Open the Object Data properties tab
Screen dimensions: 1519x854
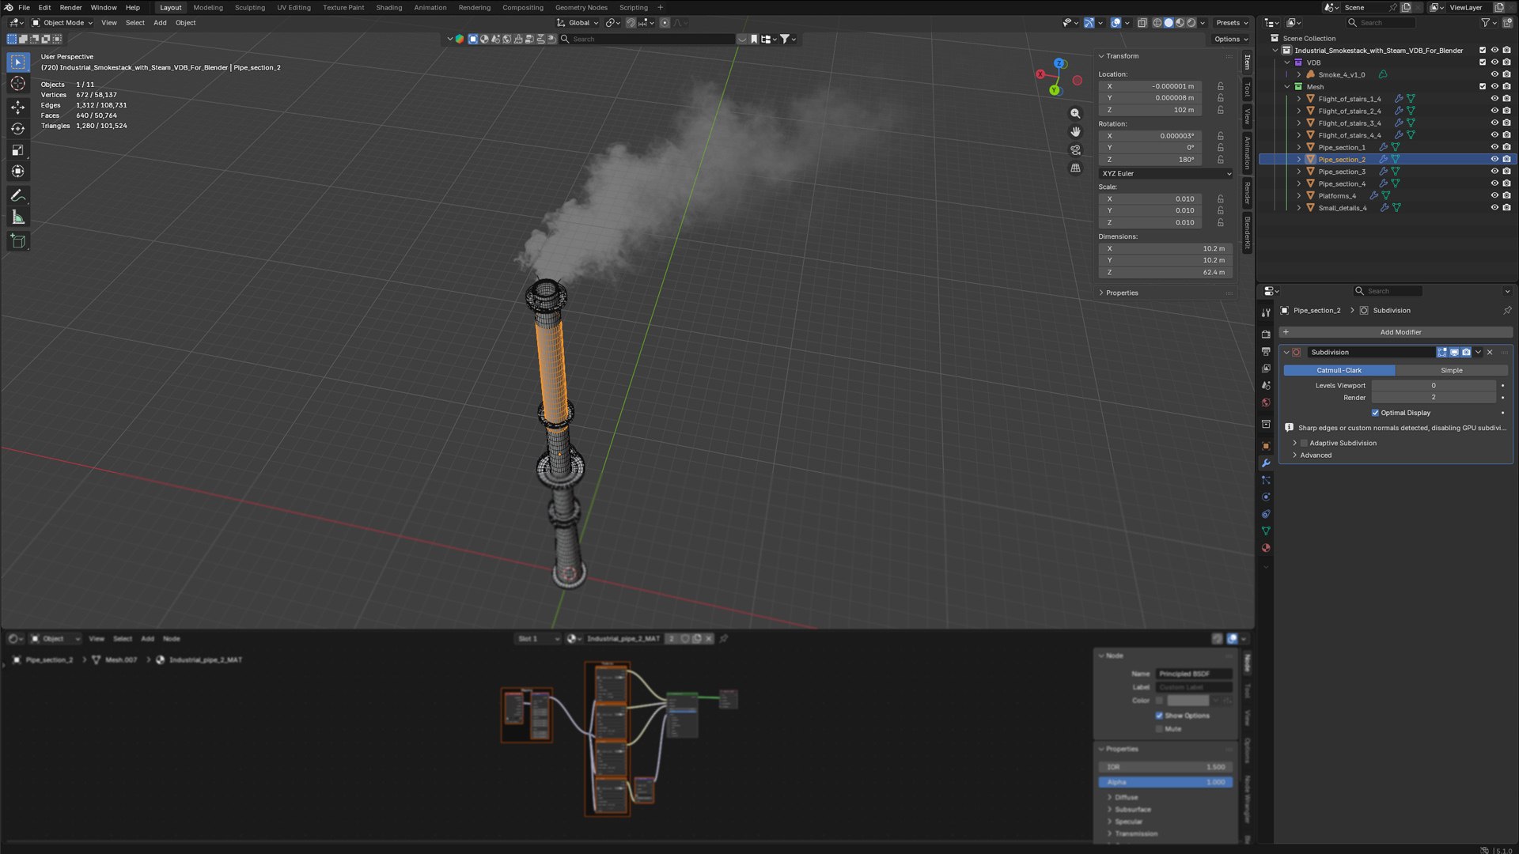click(x=1266, y=531)
